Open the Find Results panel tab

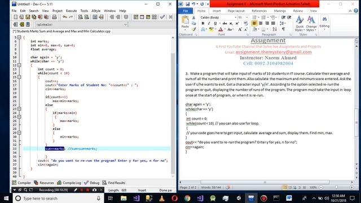pos(114,183)
